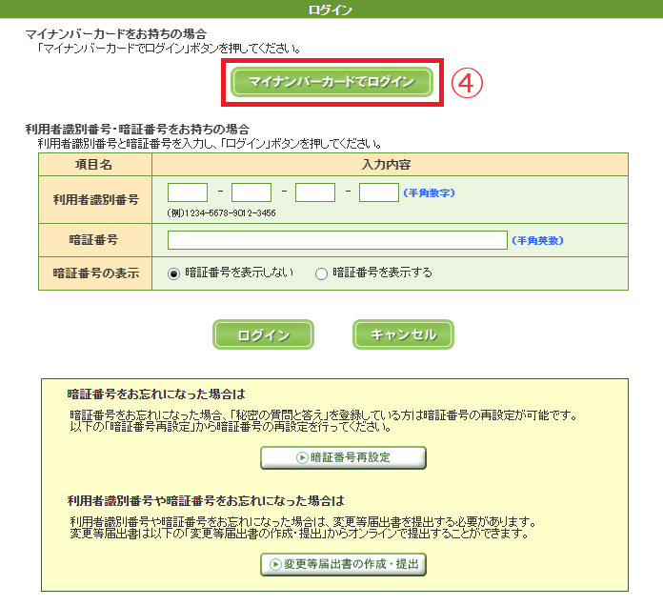This screenshot has height=606, width=663.
Task: Open 暗証番号再設定 link button
Action: [x=343, y=457]
